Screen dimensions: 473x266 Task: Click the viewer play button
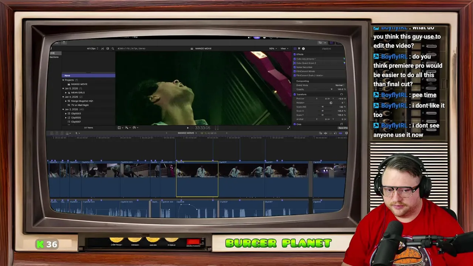coord(188,128)
